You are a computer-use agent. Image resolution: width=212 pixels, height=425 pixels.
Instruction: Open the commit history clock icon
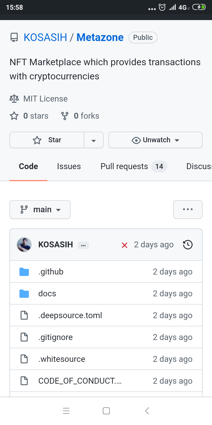point(188,245)
